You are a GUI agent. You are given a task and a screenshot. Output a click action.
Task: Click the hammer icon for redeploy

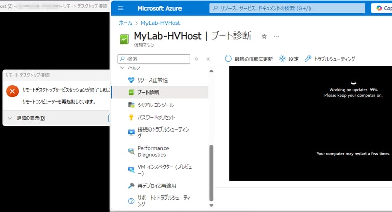(x=131, y=186)
